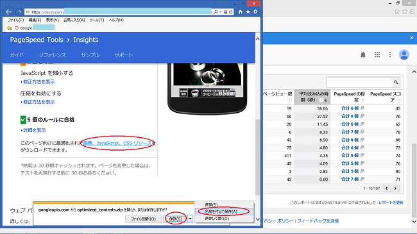Click the 合計 5 個 link in 4.09 row

pos(350,163)
